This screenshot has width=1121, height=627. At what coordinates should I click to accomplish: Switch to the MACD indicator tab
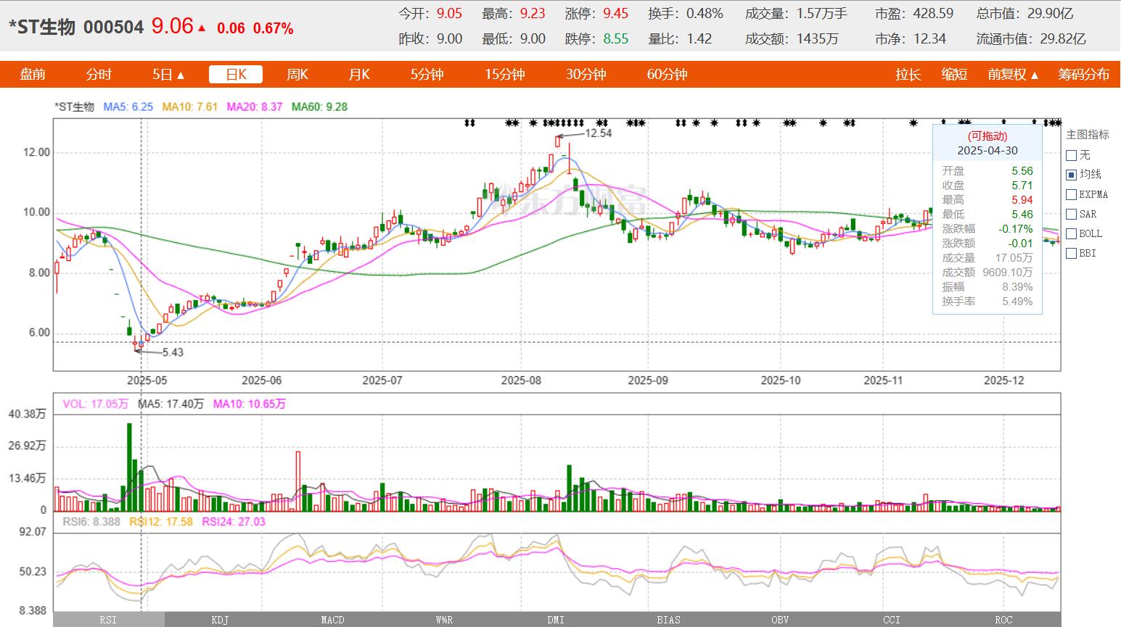332,620
